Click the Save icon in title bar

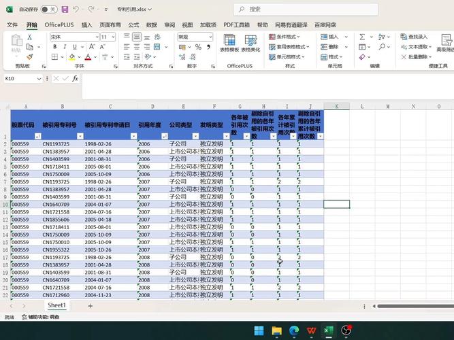[64, 10]
